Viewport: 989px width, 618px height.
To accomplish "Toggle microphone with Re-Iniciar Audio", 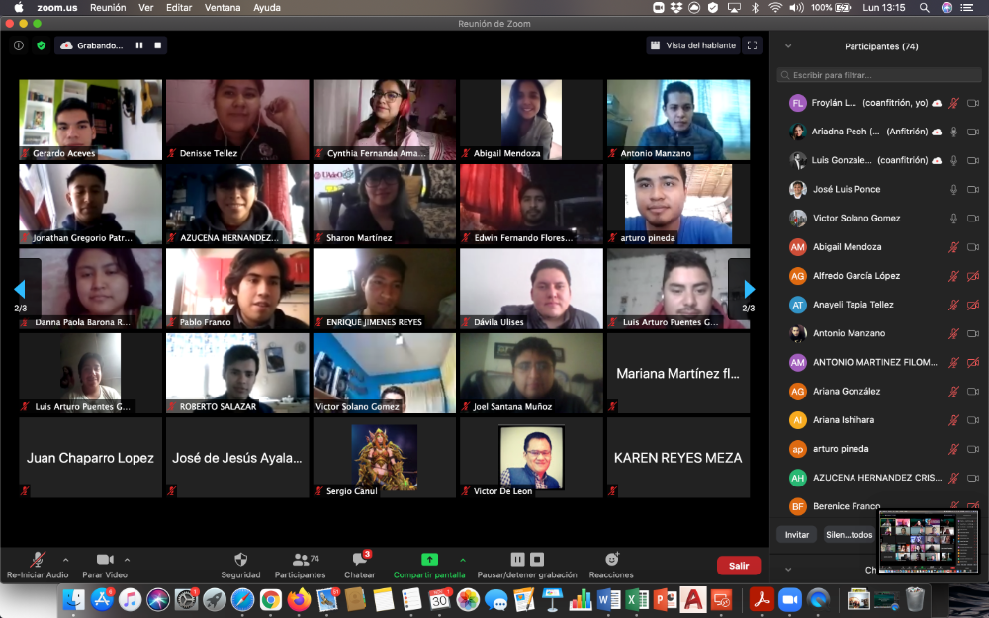I will coord(38,560).
